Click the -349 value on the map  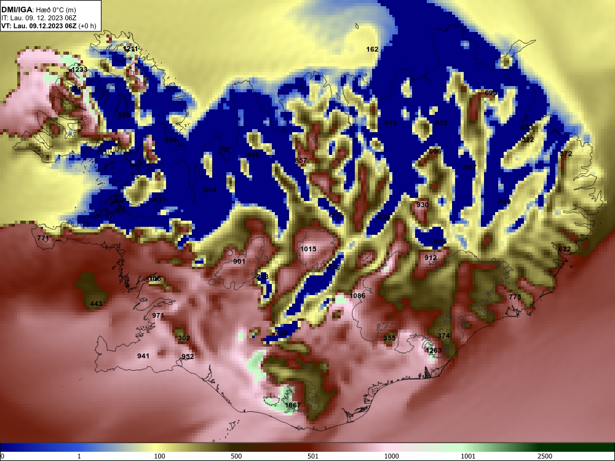[504, 202]
